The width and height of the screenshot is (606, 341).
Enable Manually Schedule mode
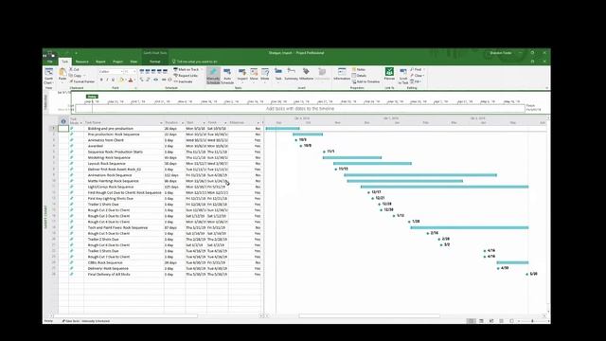point(213,76)
